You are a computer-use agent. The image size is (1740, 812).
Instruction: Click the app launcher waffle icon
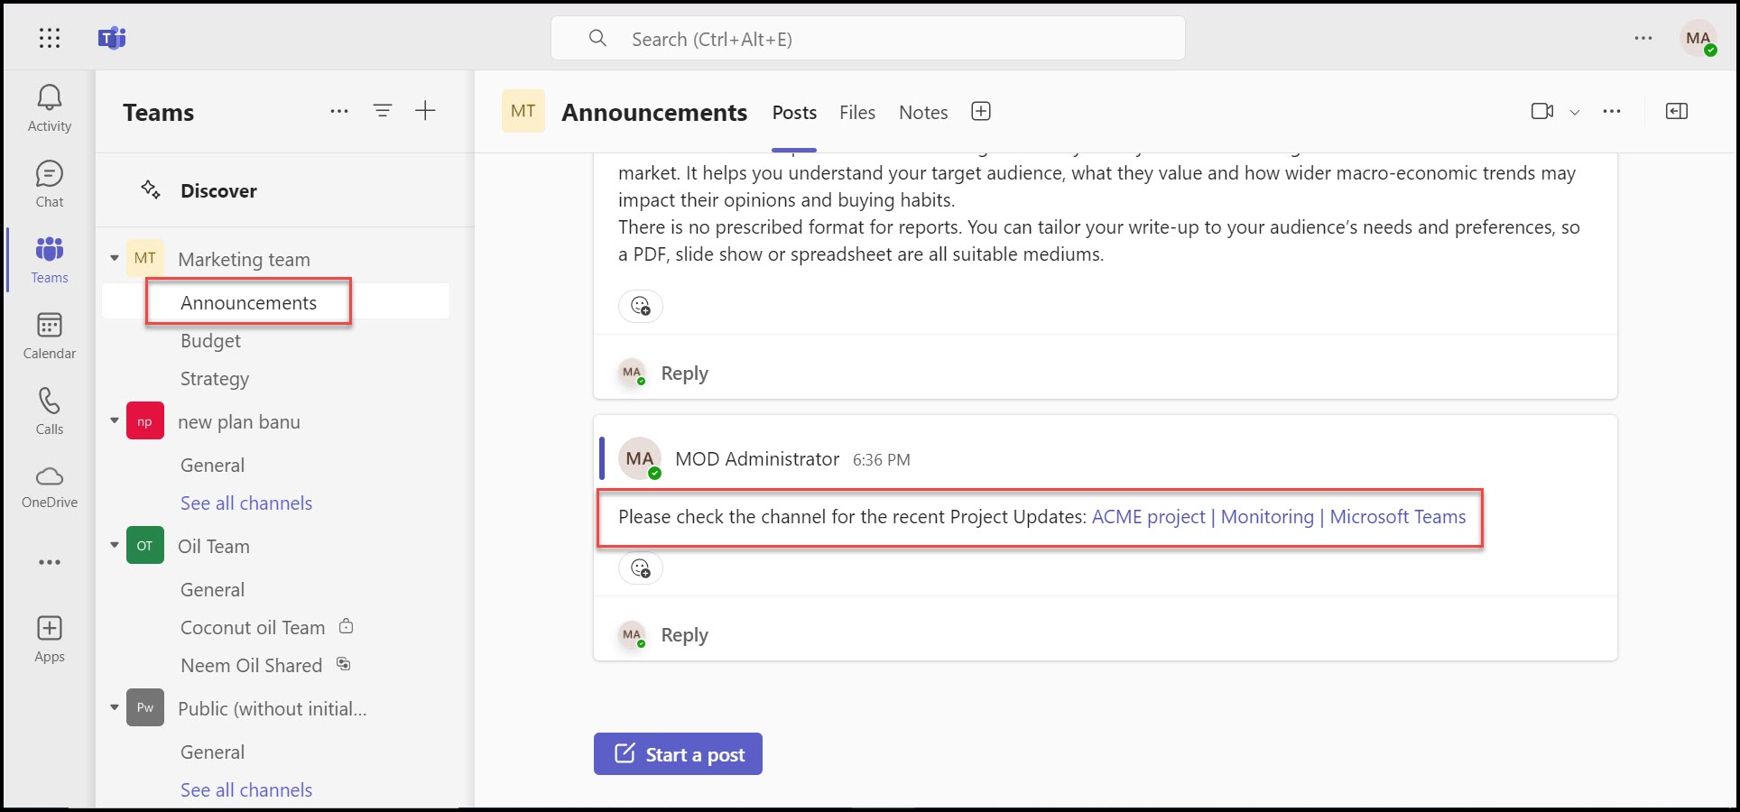point(50,38)
